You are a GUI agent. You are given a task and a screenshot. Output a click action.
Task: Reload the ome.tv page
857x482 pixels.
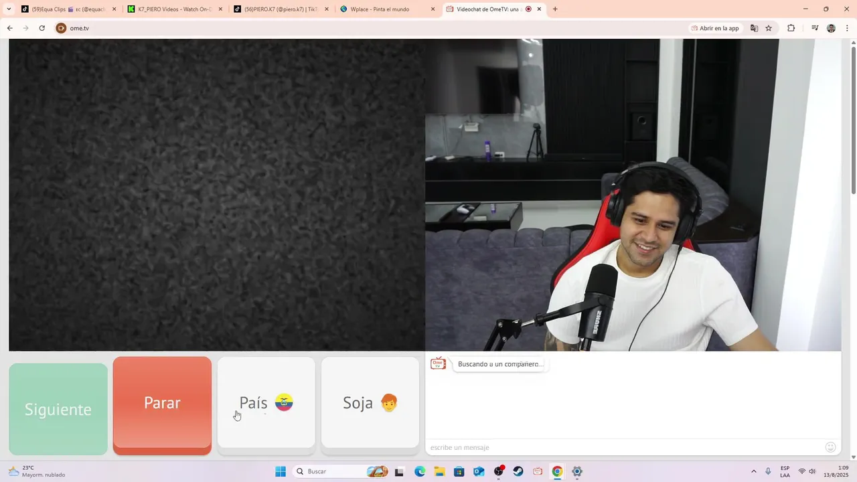point(42,28)
